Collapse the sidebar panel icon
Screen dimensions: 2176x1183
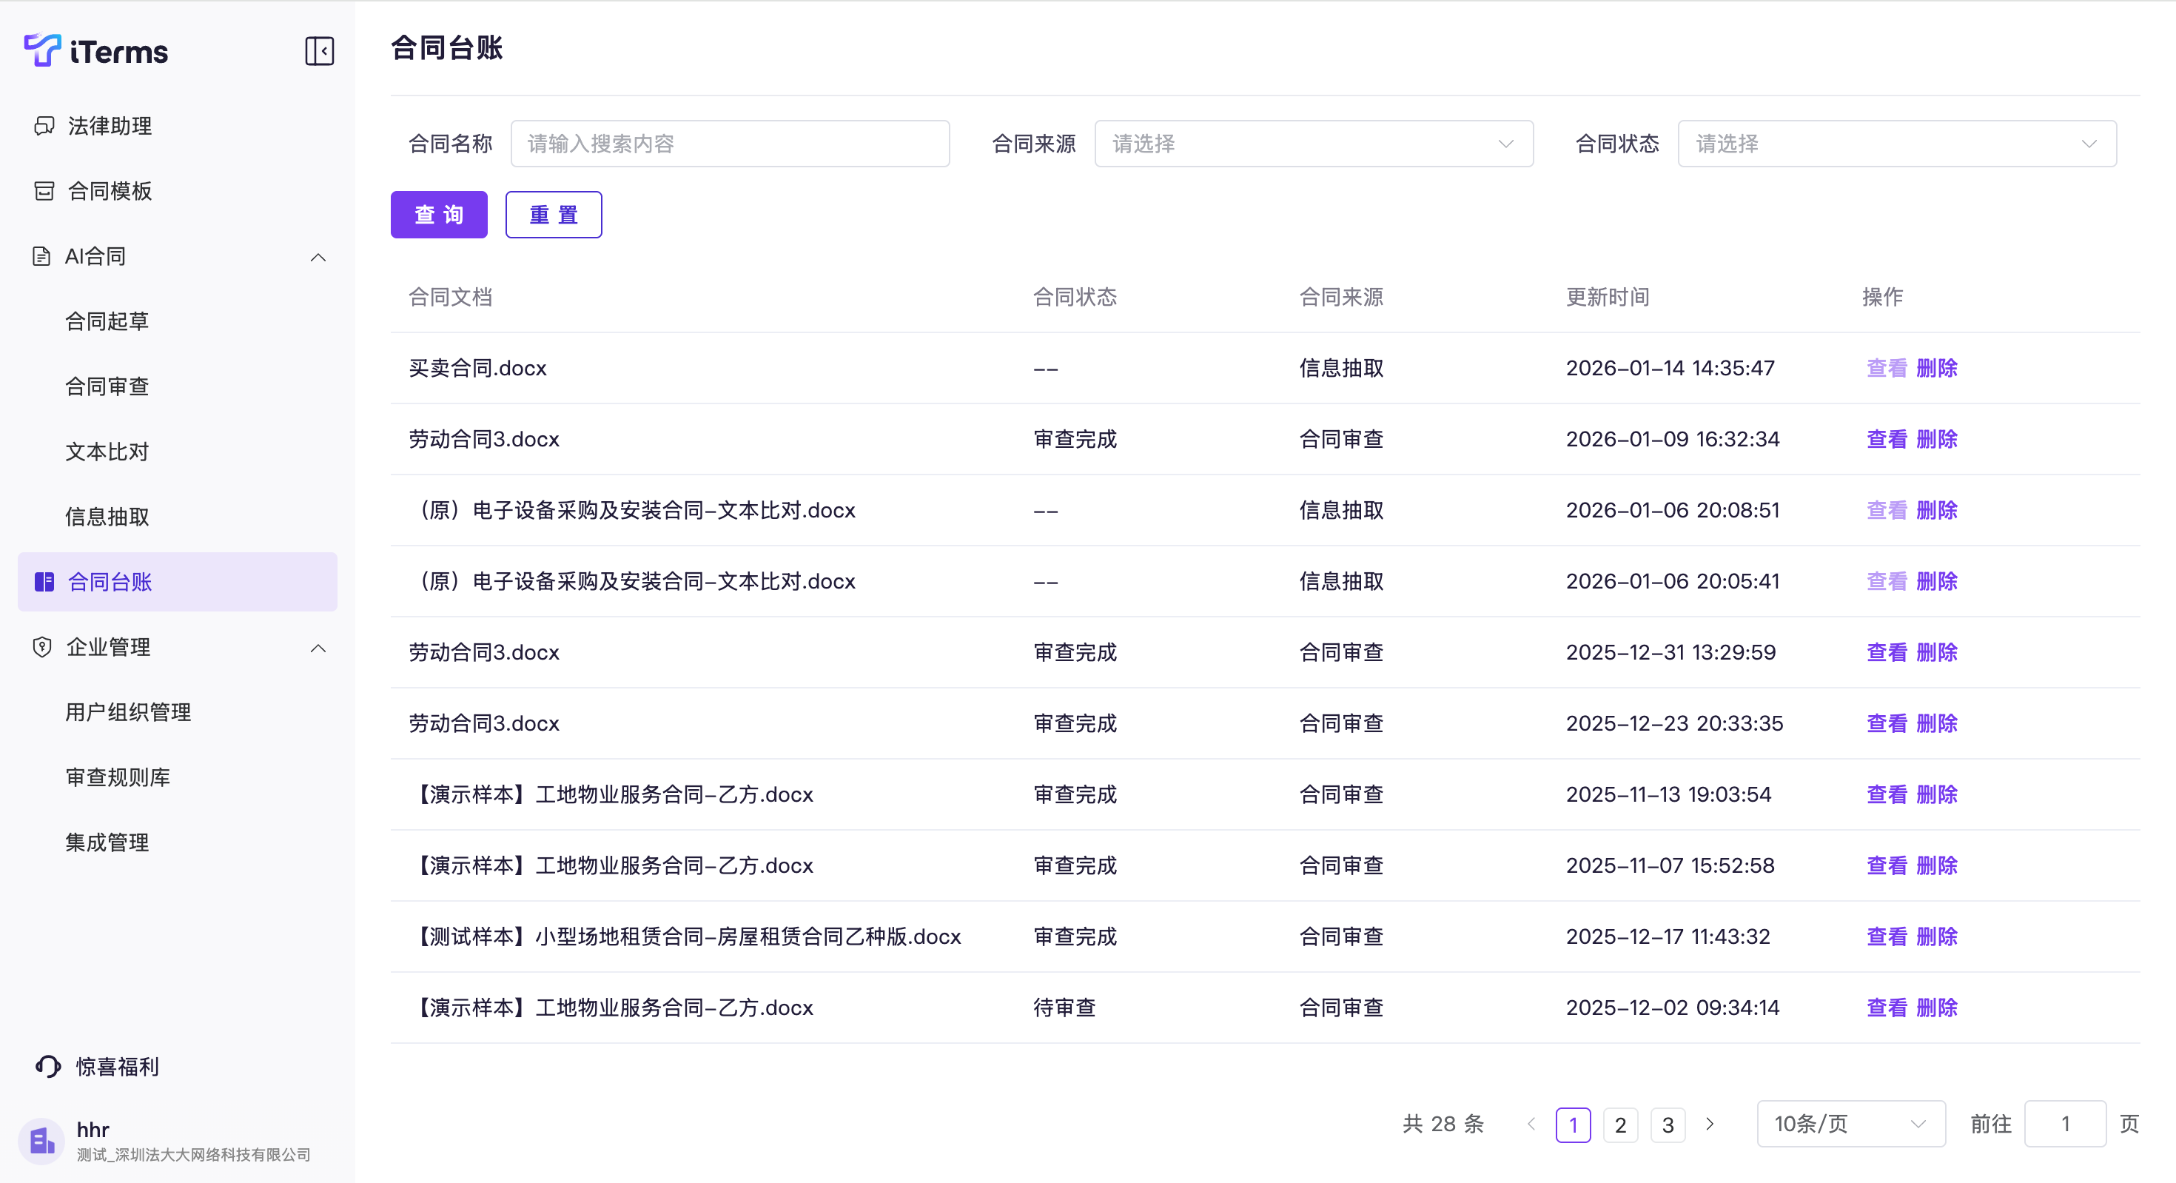tap(319, 50)
